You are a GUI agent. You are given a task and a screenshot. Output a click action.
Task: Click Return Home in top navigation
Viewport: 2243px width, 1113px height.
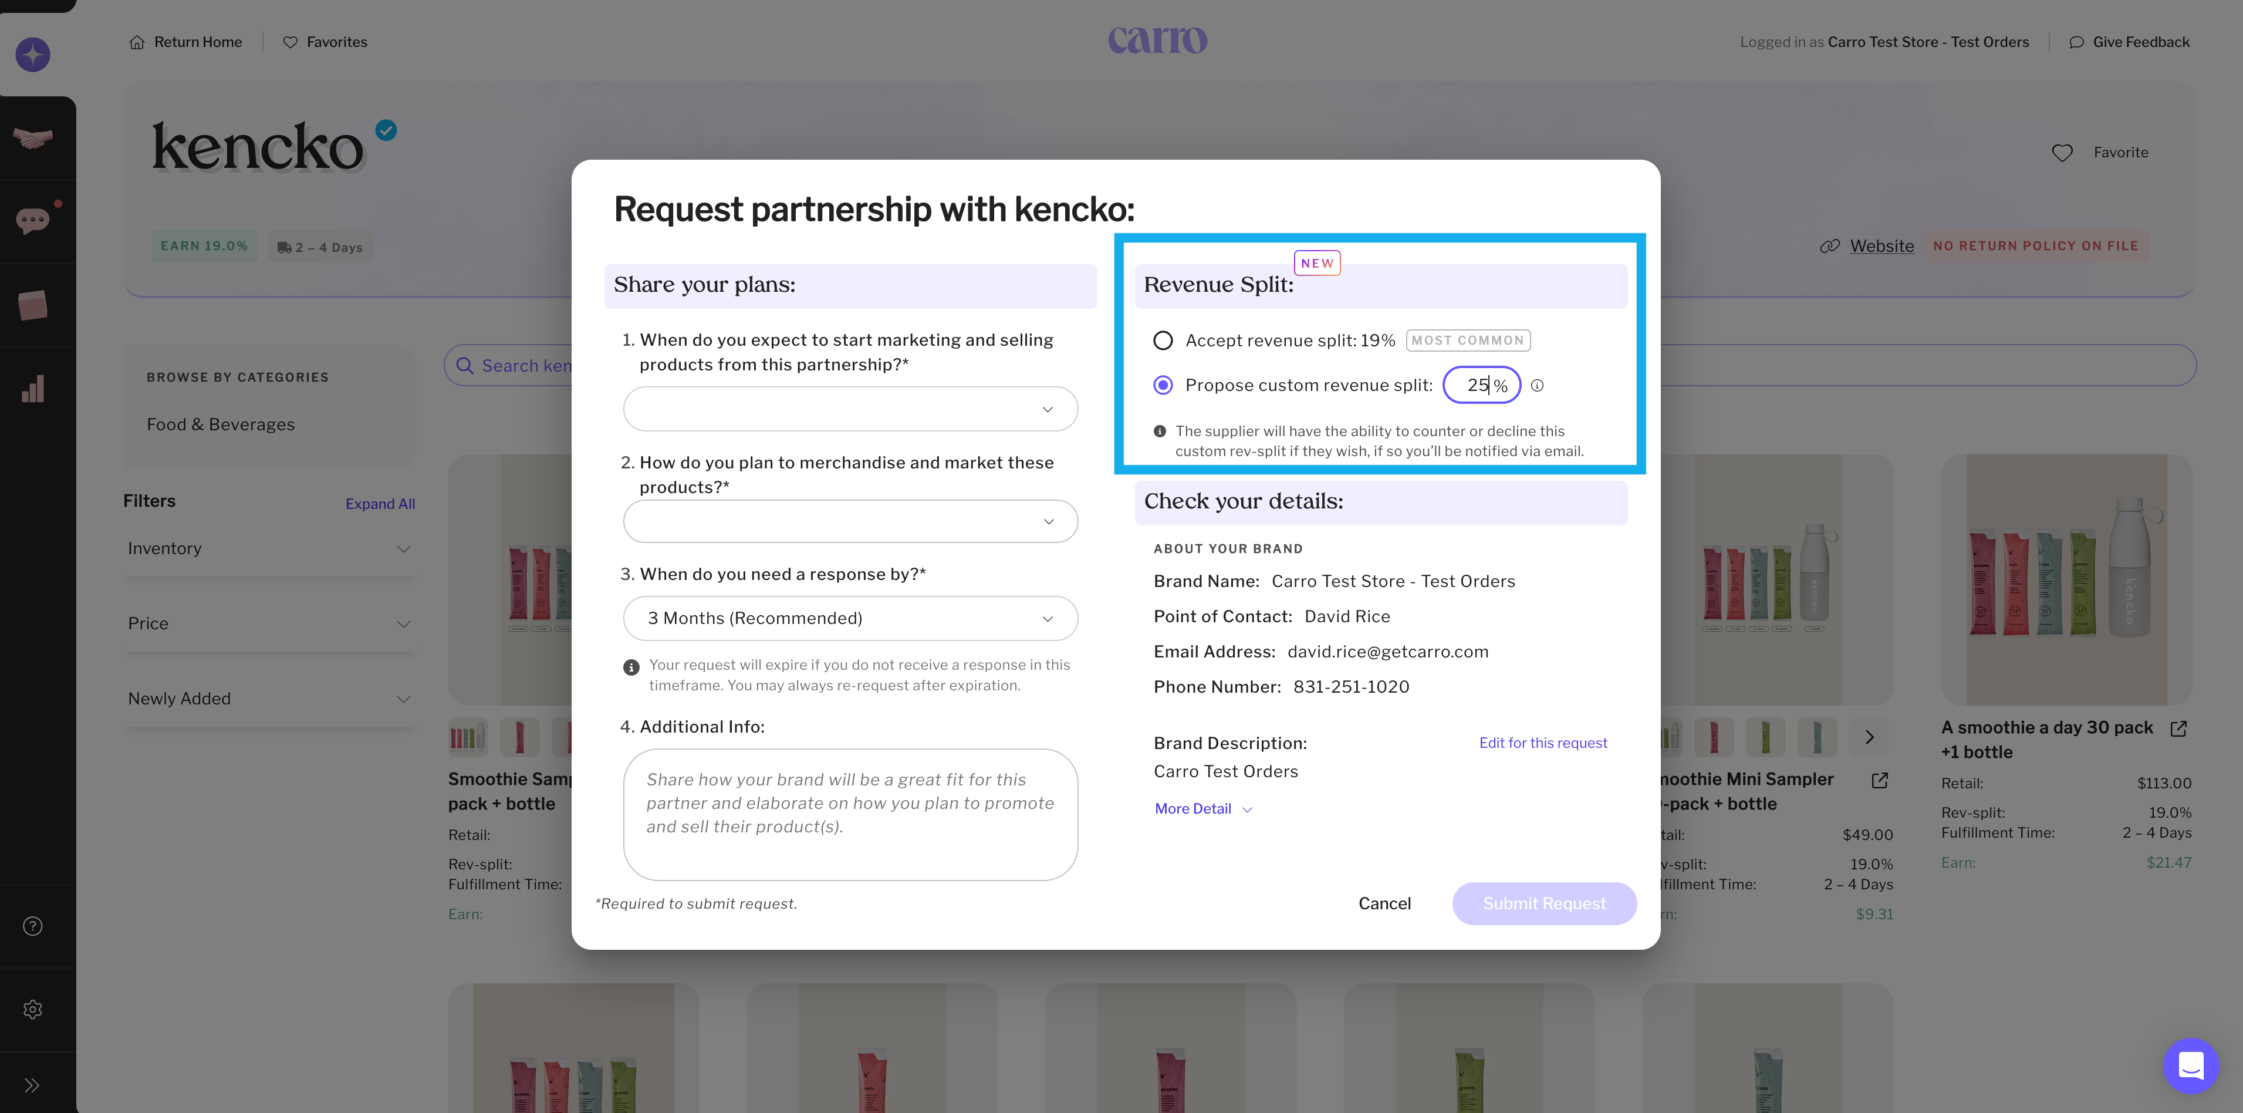tap(185, 42)
